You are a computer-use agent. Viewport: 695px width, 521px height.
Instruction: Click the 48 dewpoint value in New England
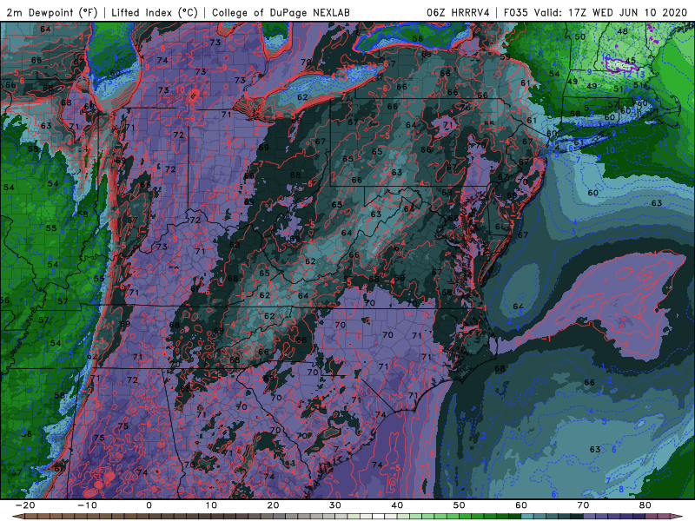pos(622,31)
